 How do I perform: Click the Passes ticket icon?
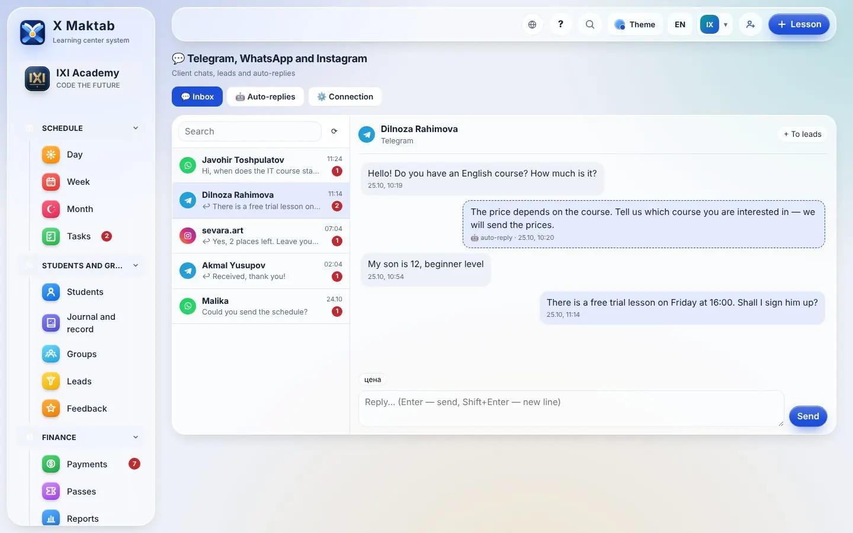51,492
